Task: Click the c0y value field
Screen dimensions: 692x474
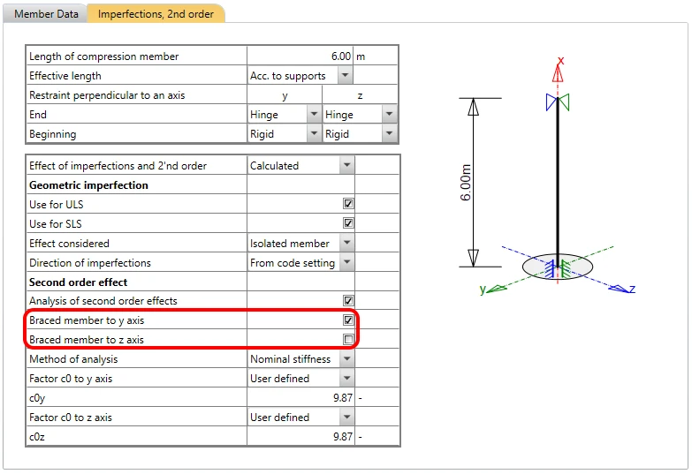Action: tap(300, 398)
